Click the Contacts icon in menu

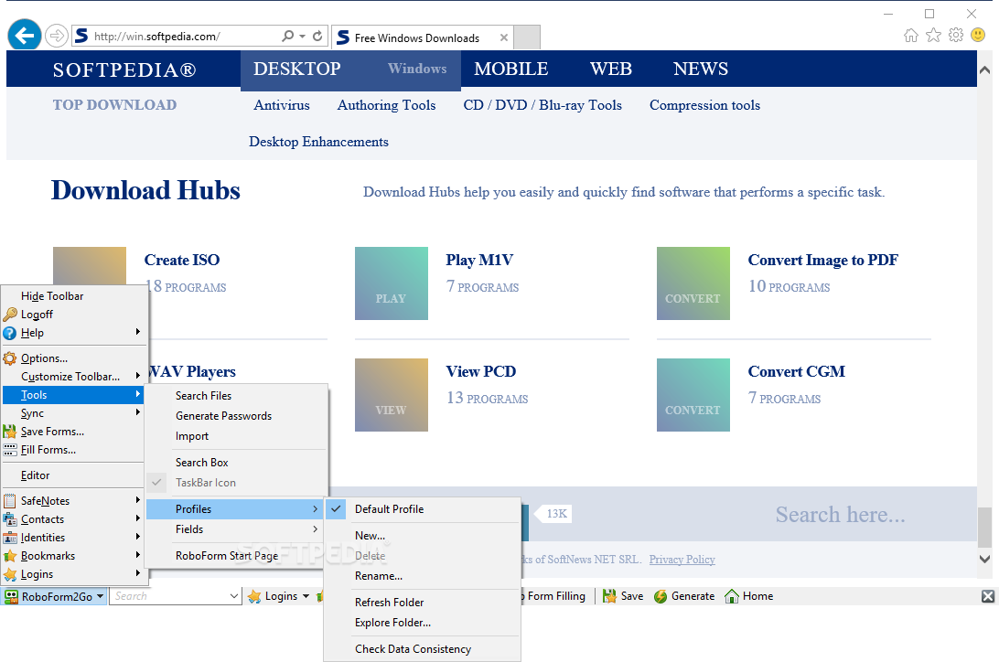coord(9,519)
